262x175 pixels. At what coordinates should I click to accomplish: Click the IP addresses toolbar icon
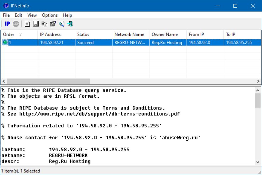pyautogui.click(x=7, y=24)
